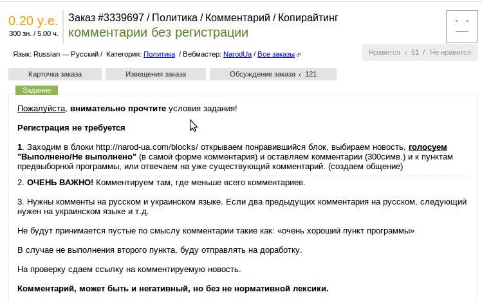Click the 0.20 у.е. price label

click(33, 19)
